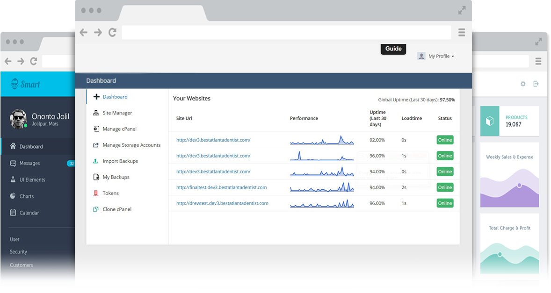
Task: Open the center browser hamburger menu
Action: [x=462, y=32]
